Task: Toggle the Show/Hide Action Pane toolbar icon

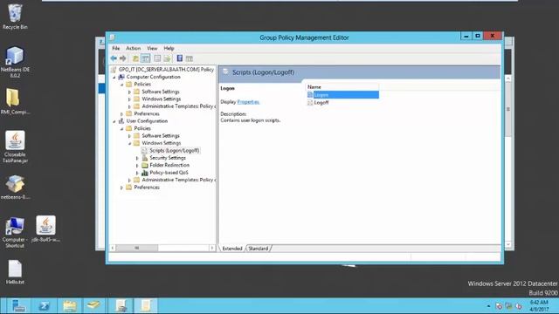Action: pyautogui.click(x=190, y=58)
